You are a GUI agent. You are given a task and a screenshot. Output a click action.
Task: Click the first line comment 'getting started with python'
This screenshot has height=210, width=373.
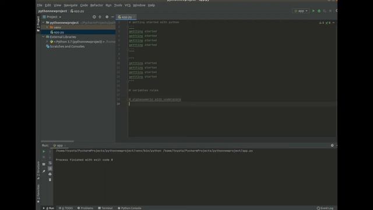pos(154,22)
